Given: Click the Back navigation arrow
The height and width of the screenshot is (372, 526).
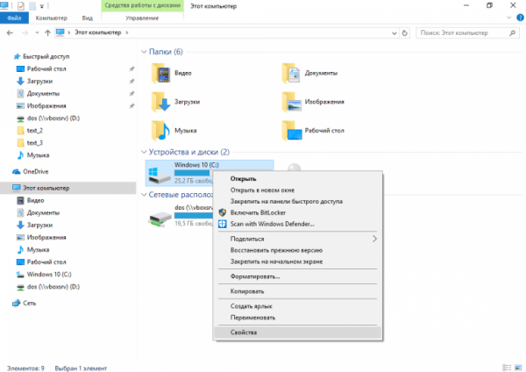Looking at the screenshot, I should tap(10, 33).
